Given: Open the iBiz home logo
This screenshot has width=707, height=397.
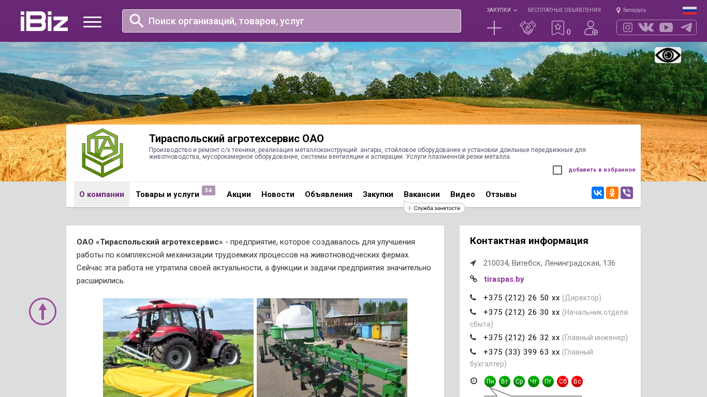Looking at the screenshot, I should click(44, 21).
